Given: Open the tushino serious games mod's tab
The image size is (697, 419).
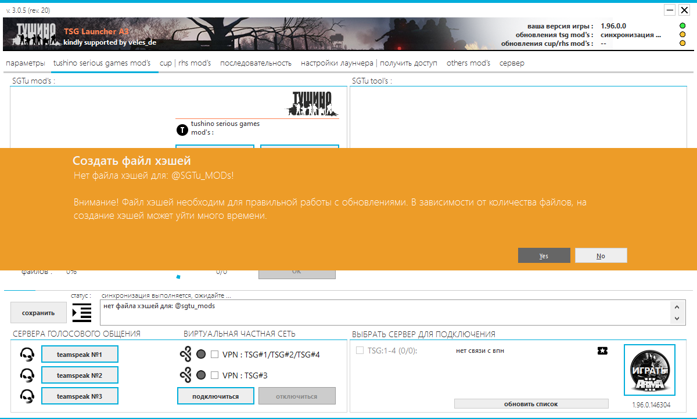Looking at the screenshot, I should click(x=102, y=63).
